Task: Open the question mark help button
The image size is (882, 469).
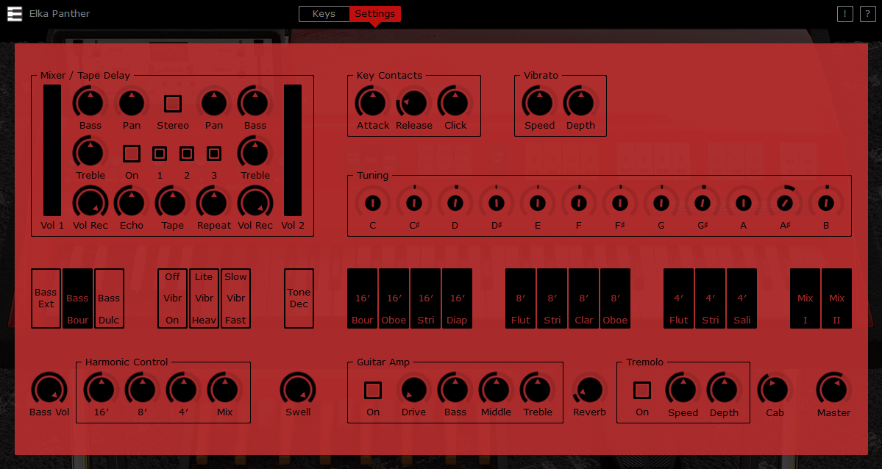Action: (868, 13)
